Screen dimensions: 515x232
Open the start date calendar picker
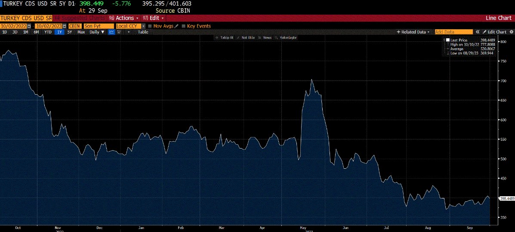tap(29, 26)
